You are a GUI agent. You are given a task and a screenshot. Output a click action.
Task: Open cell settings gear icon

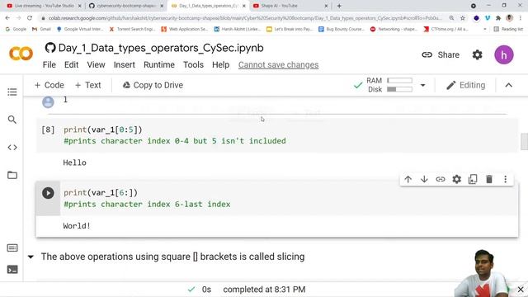pyautogui.click(x=456, y=179)
